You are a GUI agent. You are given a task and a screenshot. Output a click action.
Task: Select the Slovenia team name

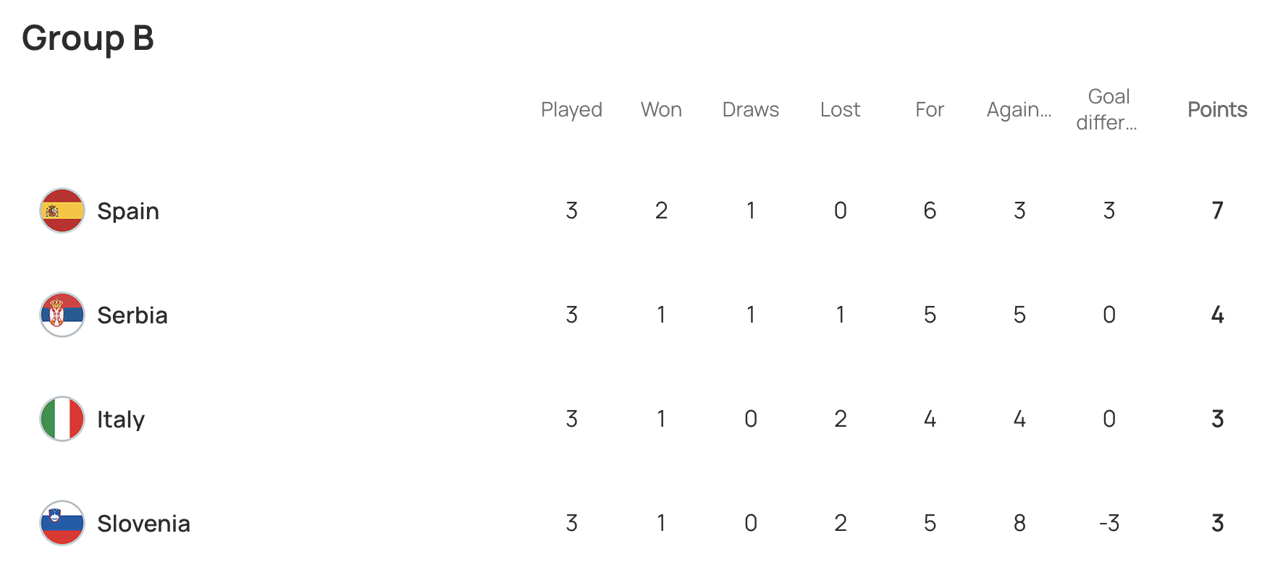click(x=143, y=524)
